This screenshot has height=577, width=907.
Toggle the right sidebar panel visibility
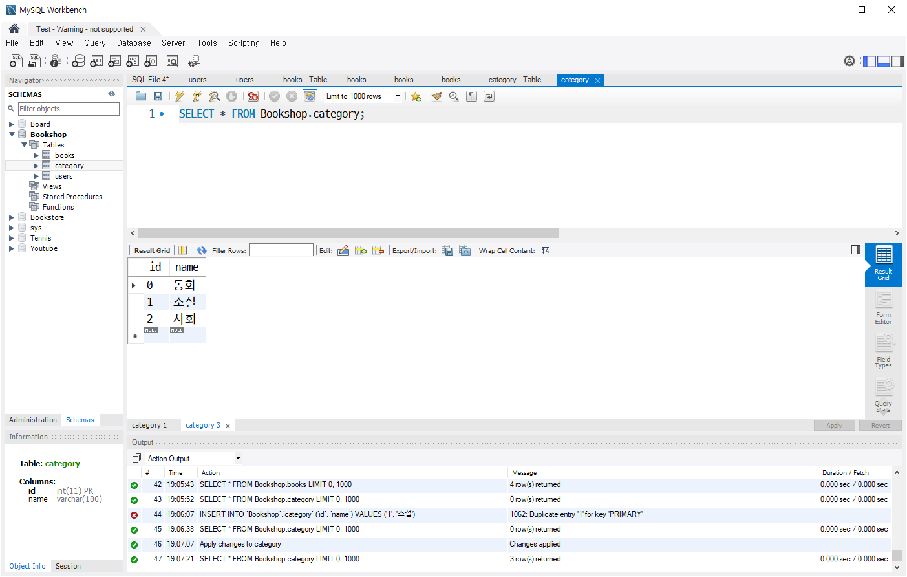click(898, 61)
